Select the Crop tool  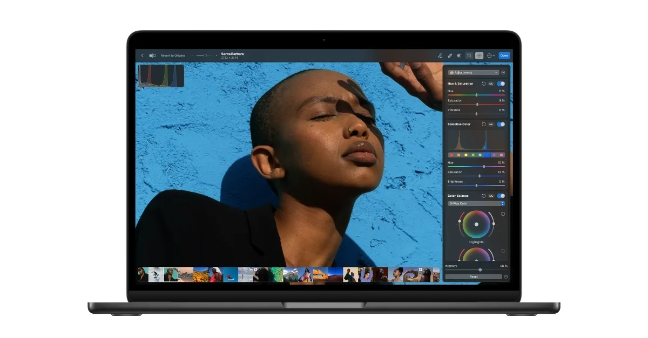[x=469, y=56]
